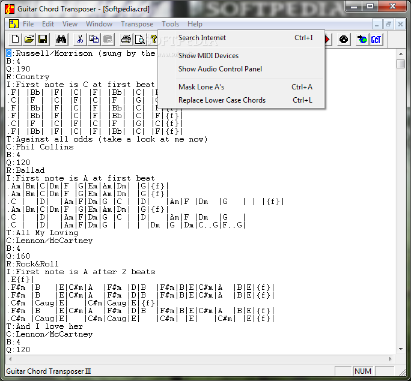The height and width of the screenshot is (381, 411).
Task: Select Show Audio Control Panel
Action: [x=241, y=69]
